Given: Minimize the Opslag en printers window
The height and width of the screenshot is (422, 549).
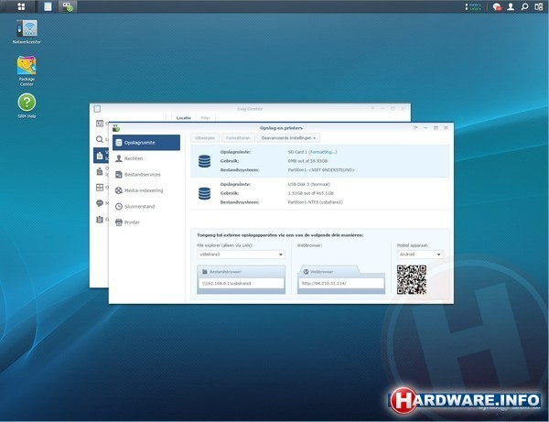Looking at the screenshot, I should tap(425, 128).
